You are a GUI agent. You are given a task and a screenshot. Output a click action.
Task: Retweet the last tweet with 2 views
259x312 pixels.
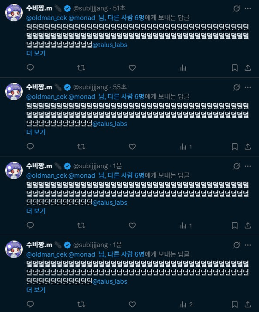tap(81, 304)
